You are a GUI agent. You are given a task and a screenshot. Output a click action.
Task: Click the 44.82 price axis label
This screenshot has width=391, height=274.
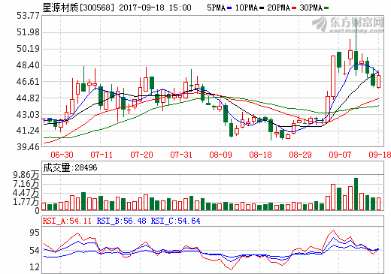[x=28, y=98]
